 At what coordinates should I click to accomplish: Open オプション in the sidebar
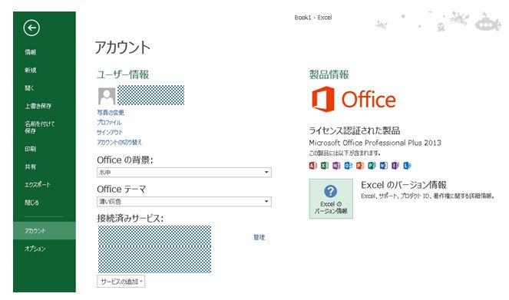[35, 249]
